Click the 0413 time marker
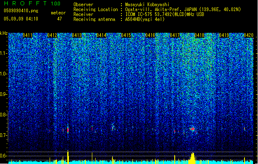This screenshot has width=258, height=164. (77, 35)
